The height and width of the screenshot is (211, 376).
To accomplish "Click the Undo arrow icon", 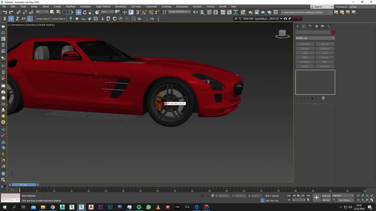I will click(x=5, y=12).
